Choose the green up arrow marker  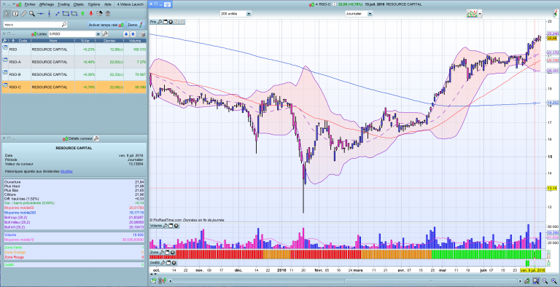point(82,14)
